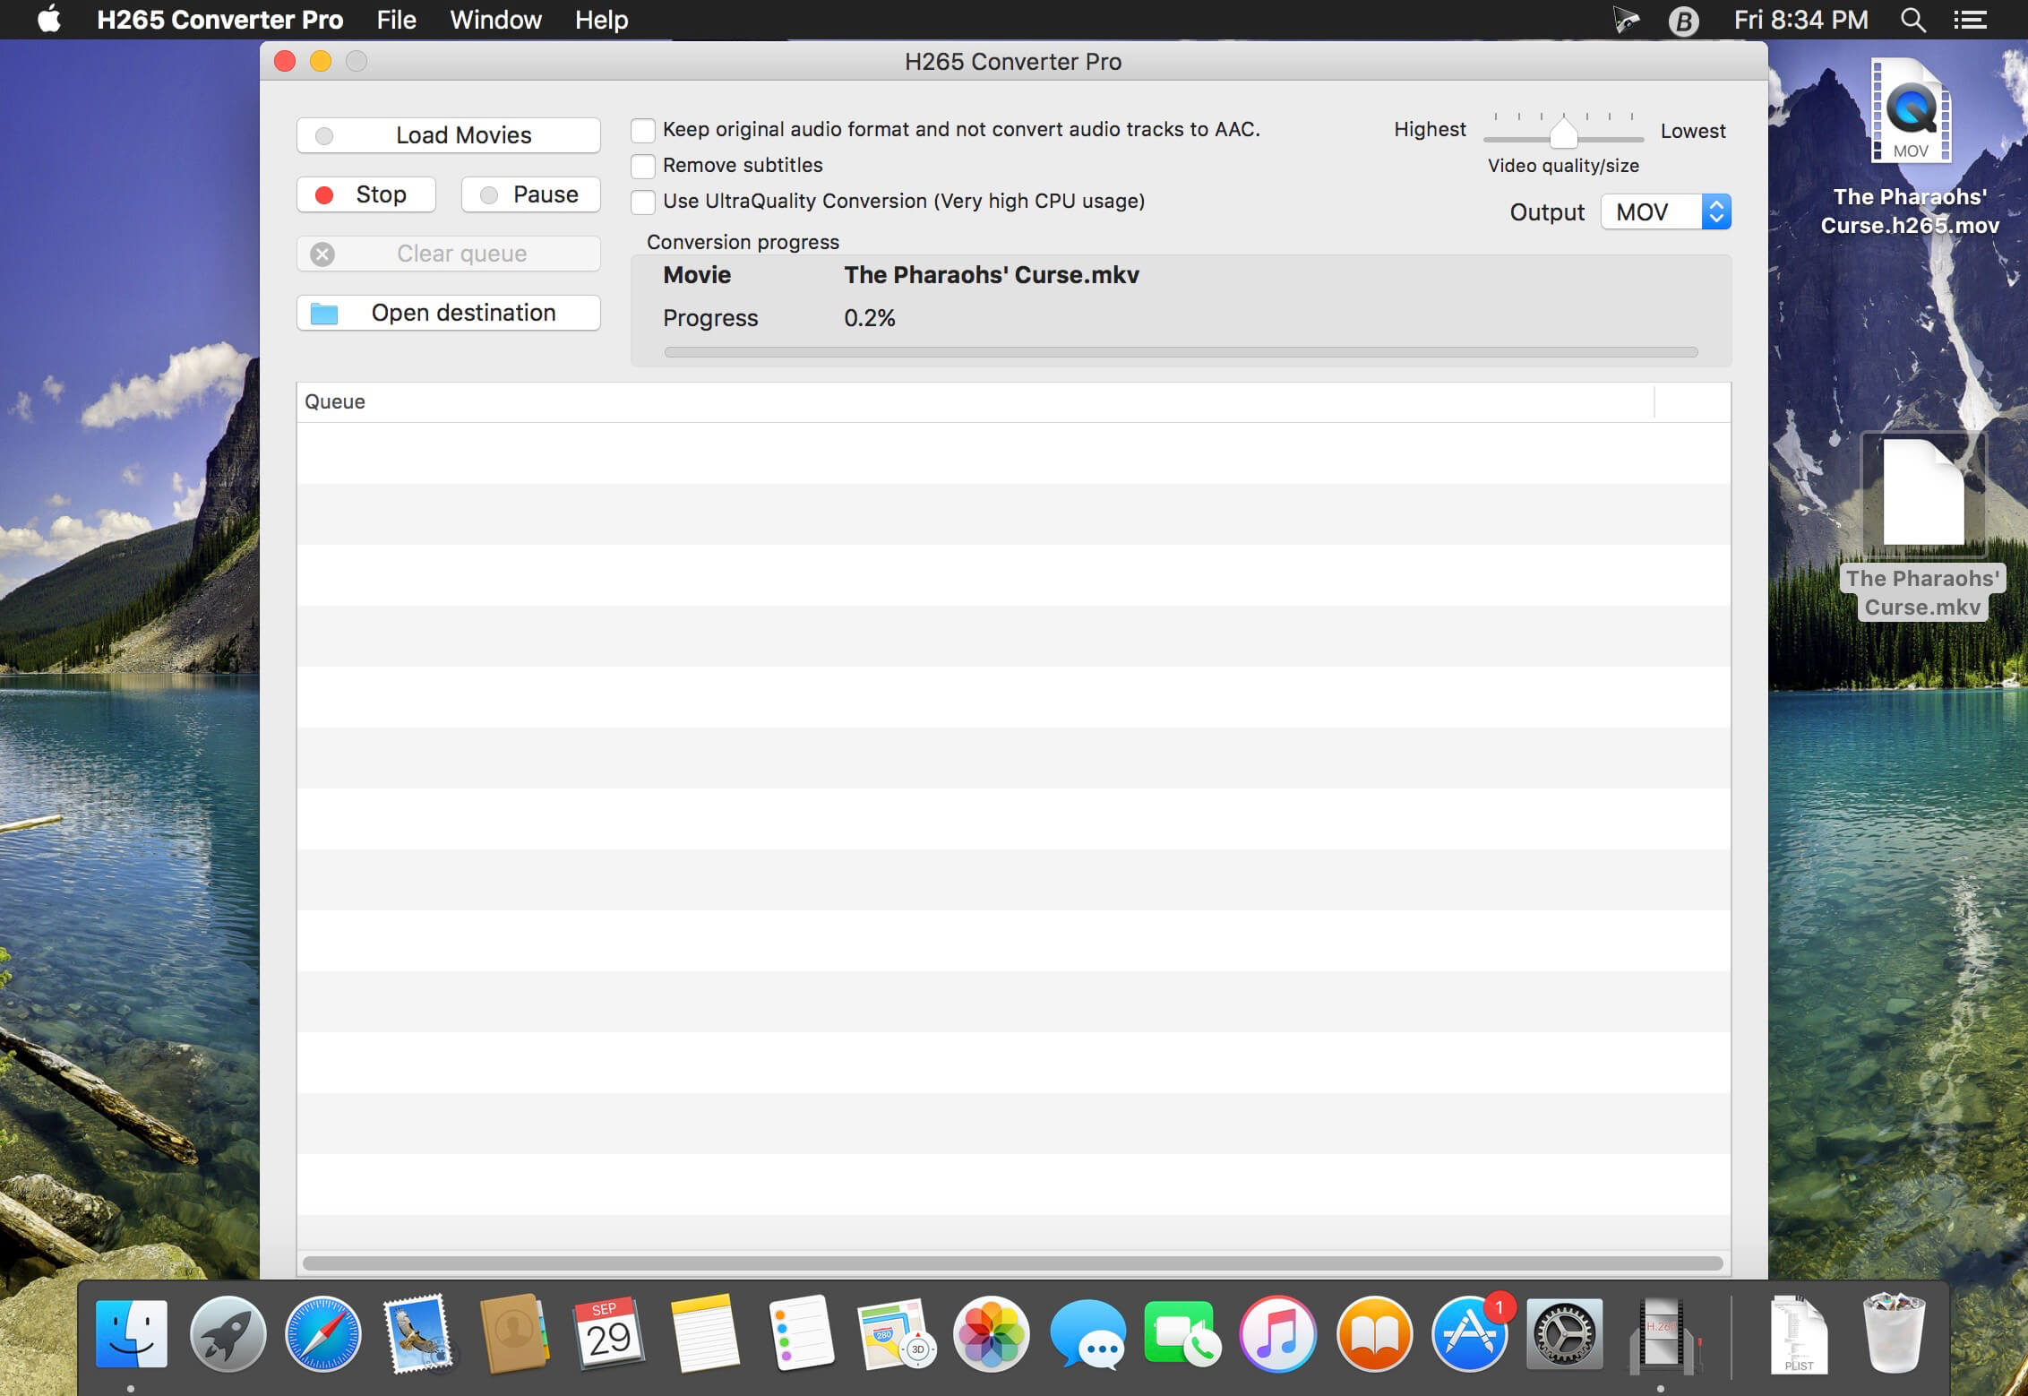Click the 0.2% progress value
The height and width of the screenshot is (1396, 2028).
pyautogui.click(x=870, y=318)
